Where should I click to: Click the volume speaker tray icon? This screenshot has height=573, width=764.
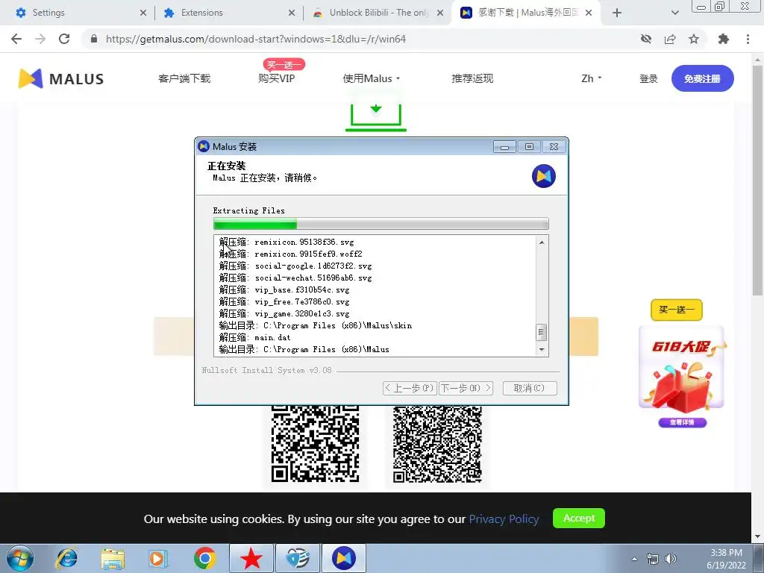coord(671,558)
